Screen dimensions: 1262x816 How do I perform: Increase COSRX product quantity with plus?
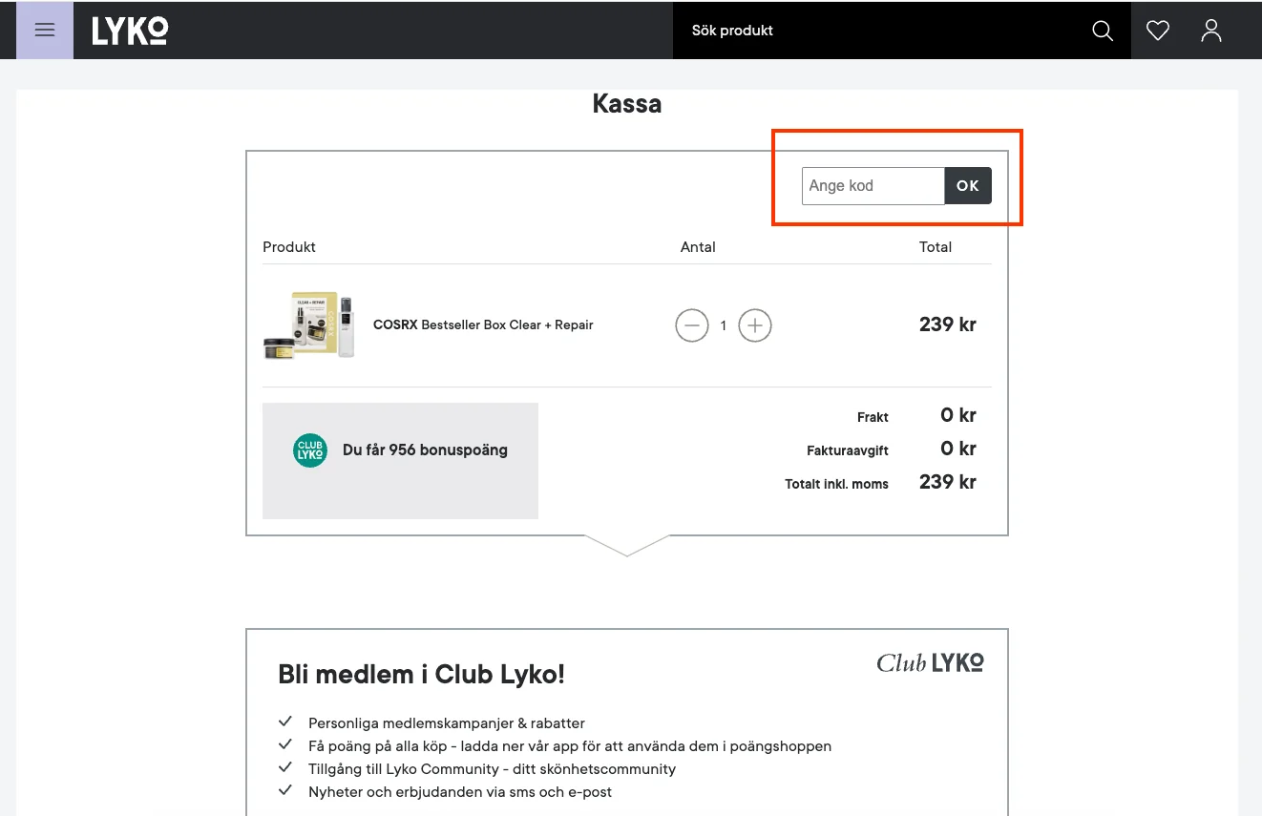click(755, 325)
